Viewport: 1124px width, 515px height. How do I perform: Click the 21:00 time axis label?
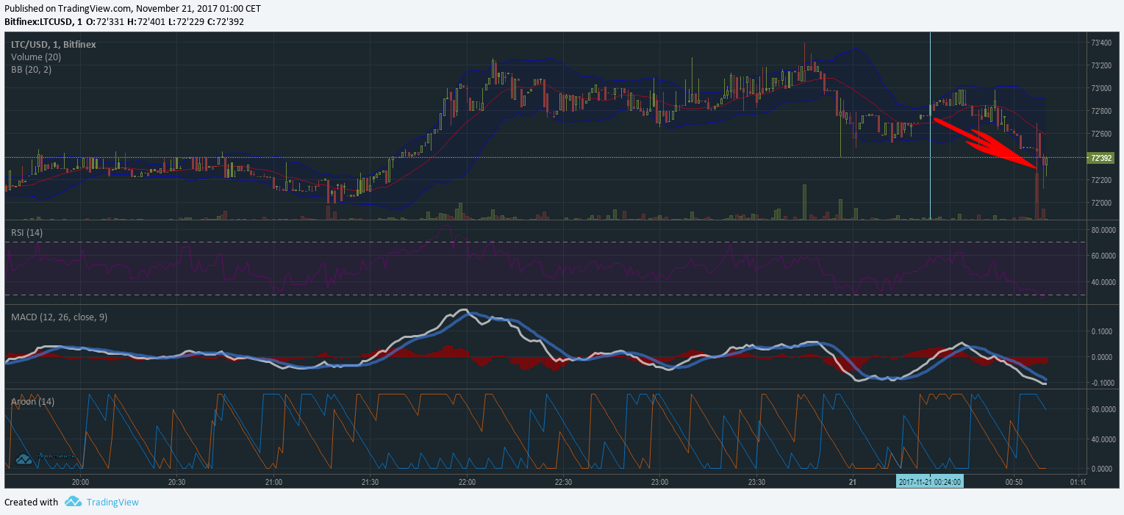(273, 483)
